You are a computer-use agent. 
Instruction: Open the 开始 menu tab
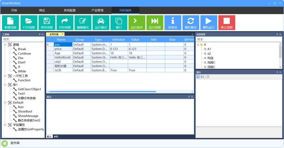[x=14, y=10]
